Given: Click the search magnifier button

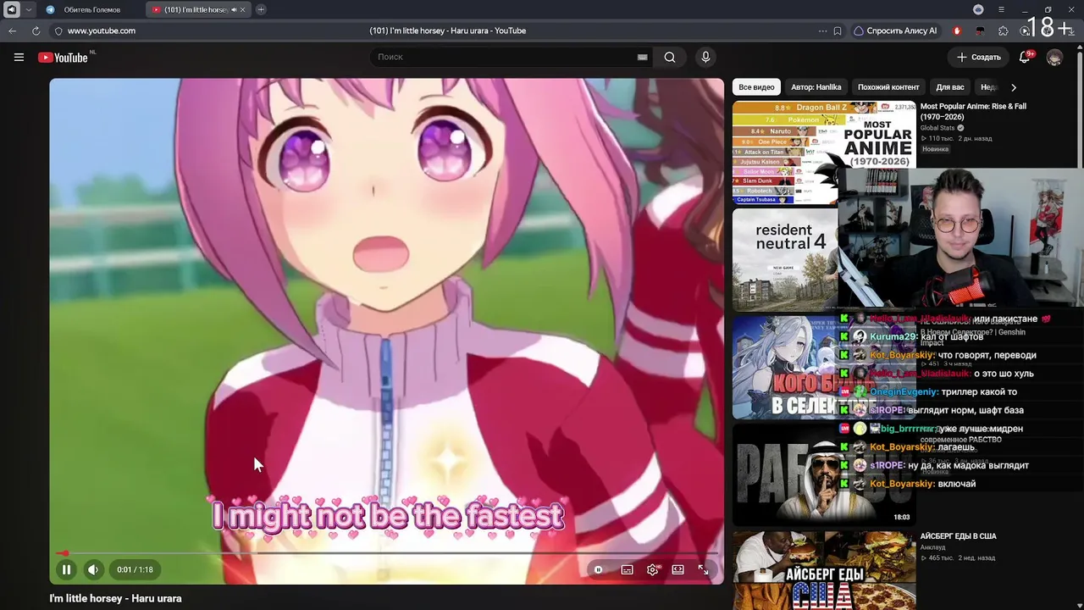Looking at the screenshot, I should [670, 57].
